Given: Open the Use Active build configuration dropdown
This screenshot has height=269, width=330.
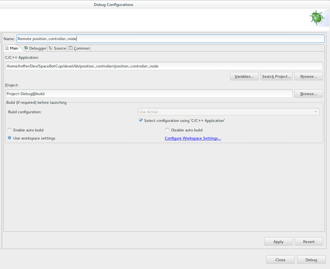Looking at the screenshot, I should click(315, 112).
